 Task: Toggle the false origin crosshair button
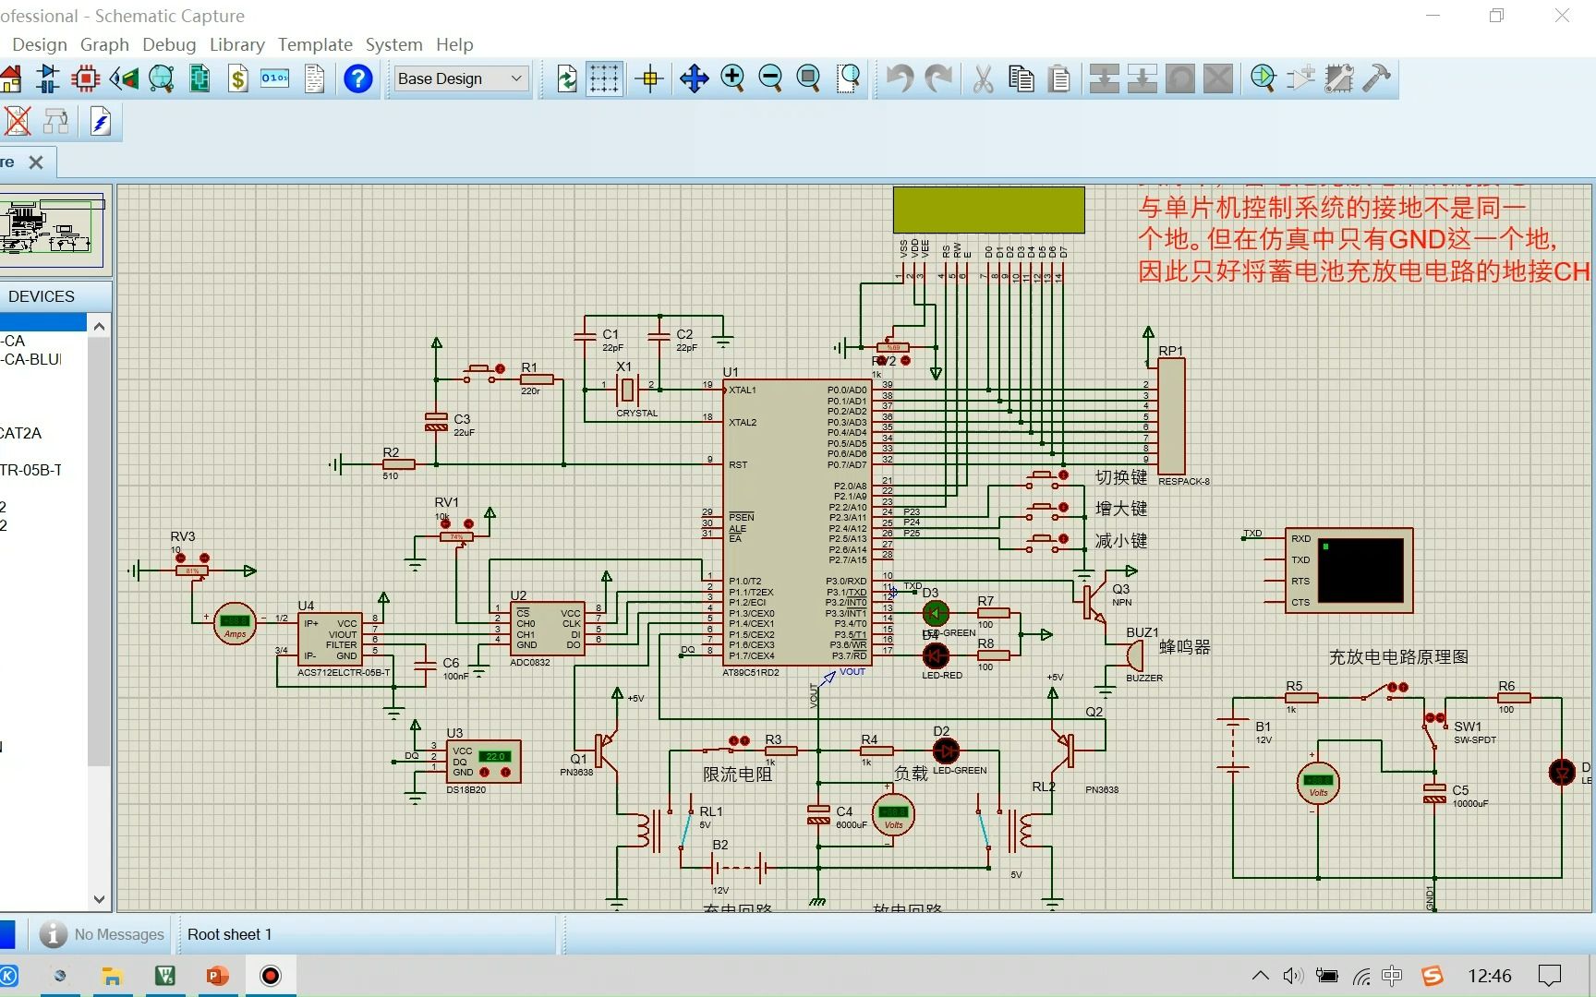point(650,78)
